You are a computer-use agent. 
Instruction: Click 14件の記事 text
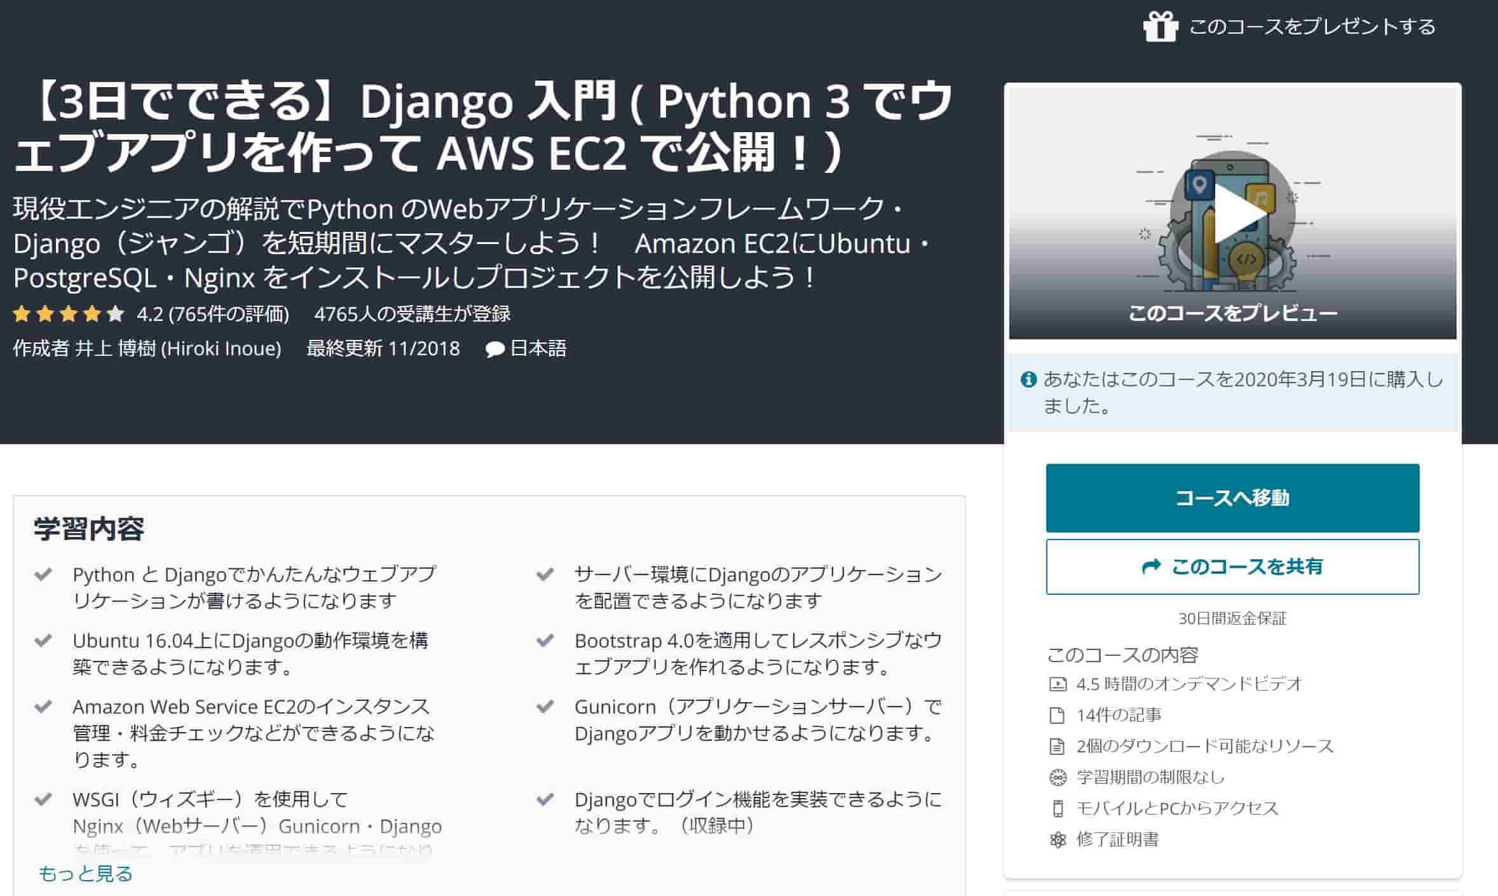pos(1119,715)
